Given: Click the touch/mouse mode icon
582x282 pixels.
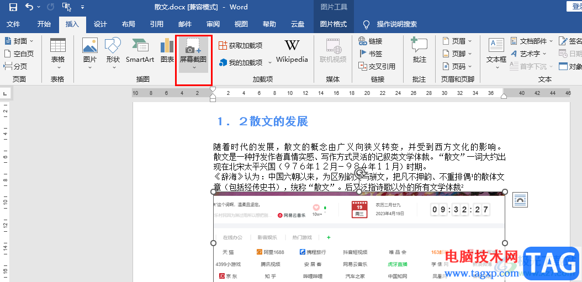Looking at the screenshot, I should click(x=67, y=7).
